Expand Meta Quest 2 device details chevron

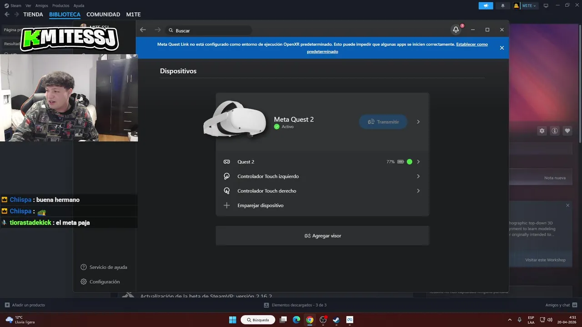point(418,122)
